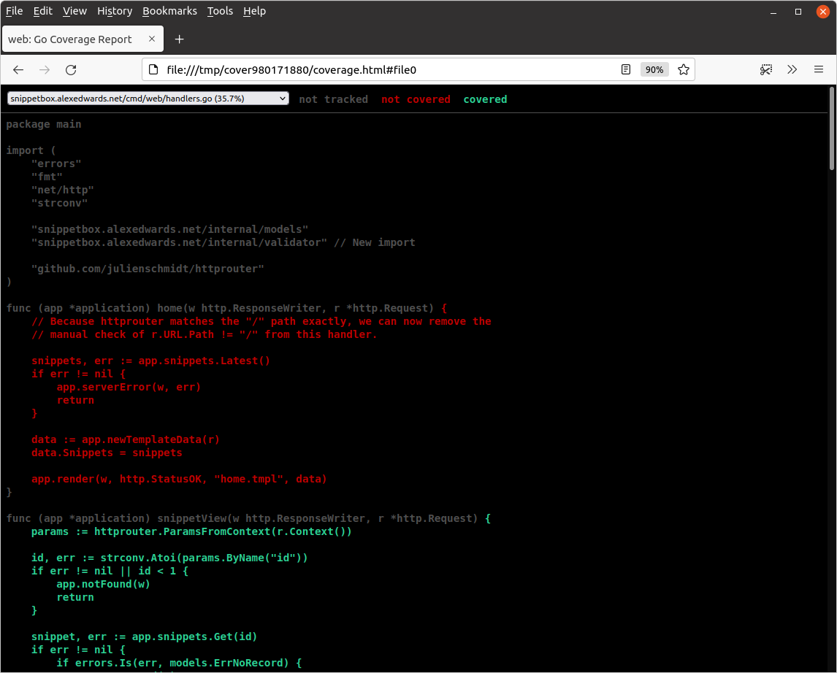Select the Go Coverage Report tab
The height and width of the screenshot is (673, 837).
pos(70,39)
